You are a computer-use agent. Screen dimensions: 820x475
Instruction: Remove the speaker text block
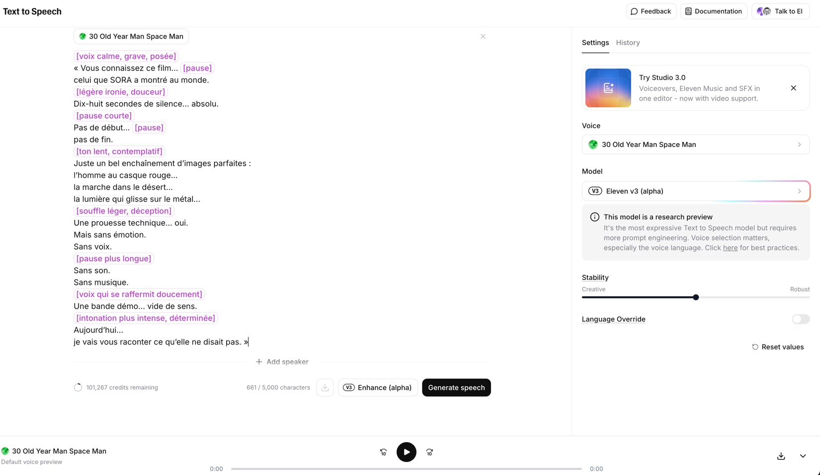483,36
